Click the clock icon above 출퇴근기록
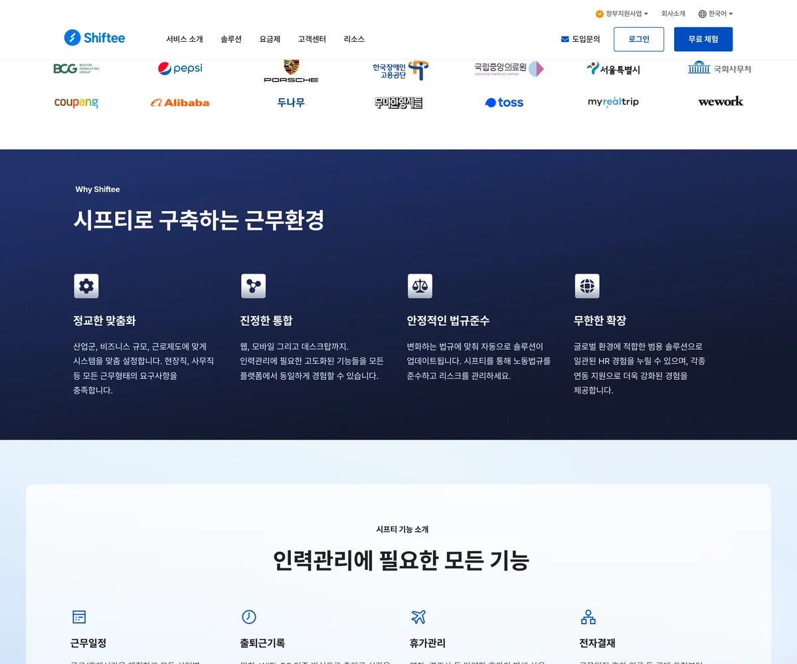 click(249, 617)
